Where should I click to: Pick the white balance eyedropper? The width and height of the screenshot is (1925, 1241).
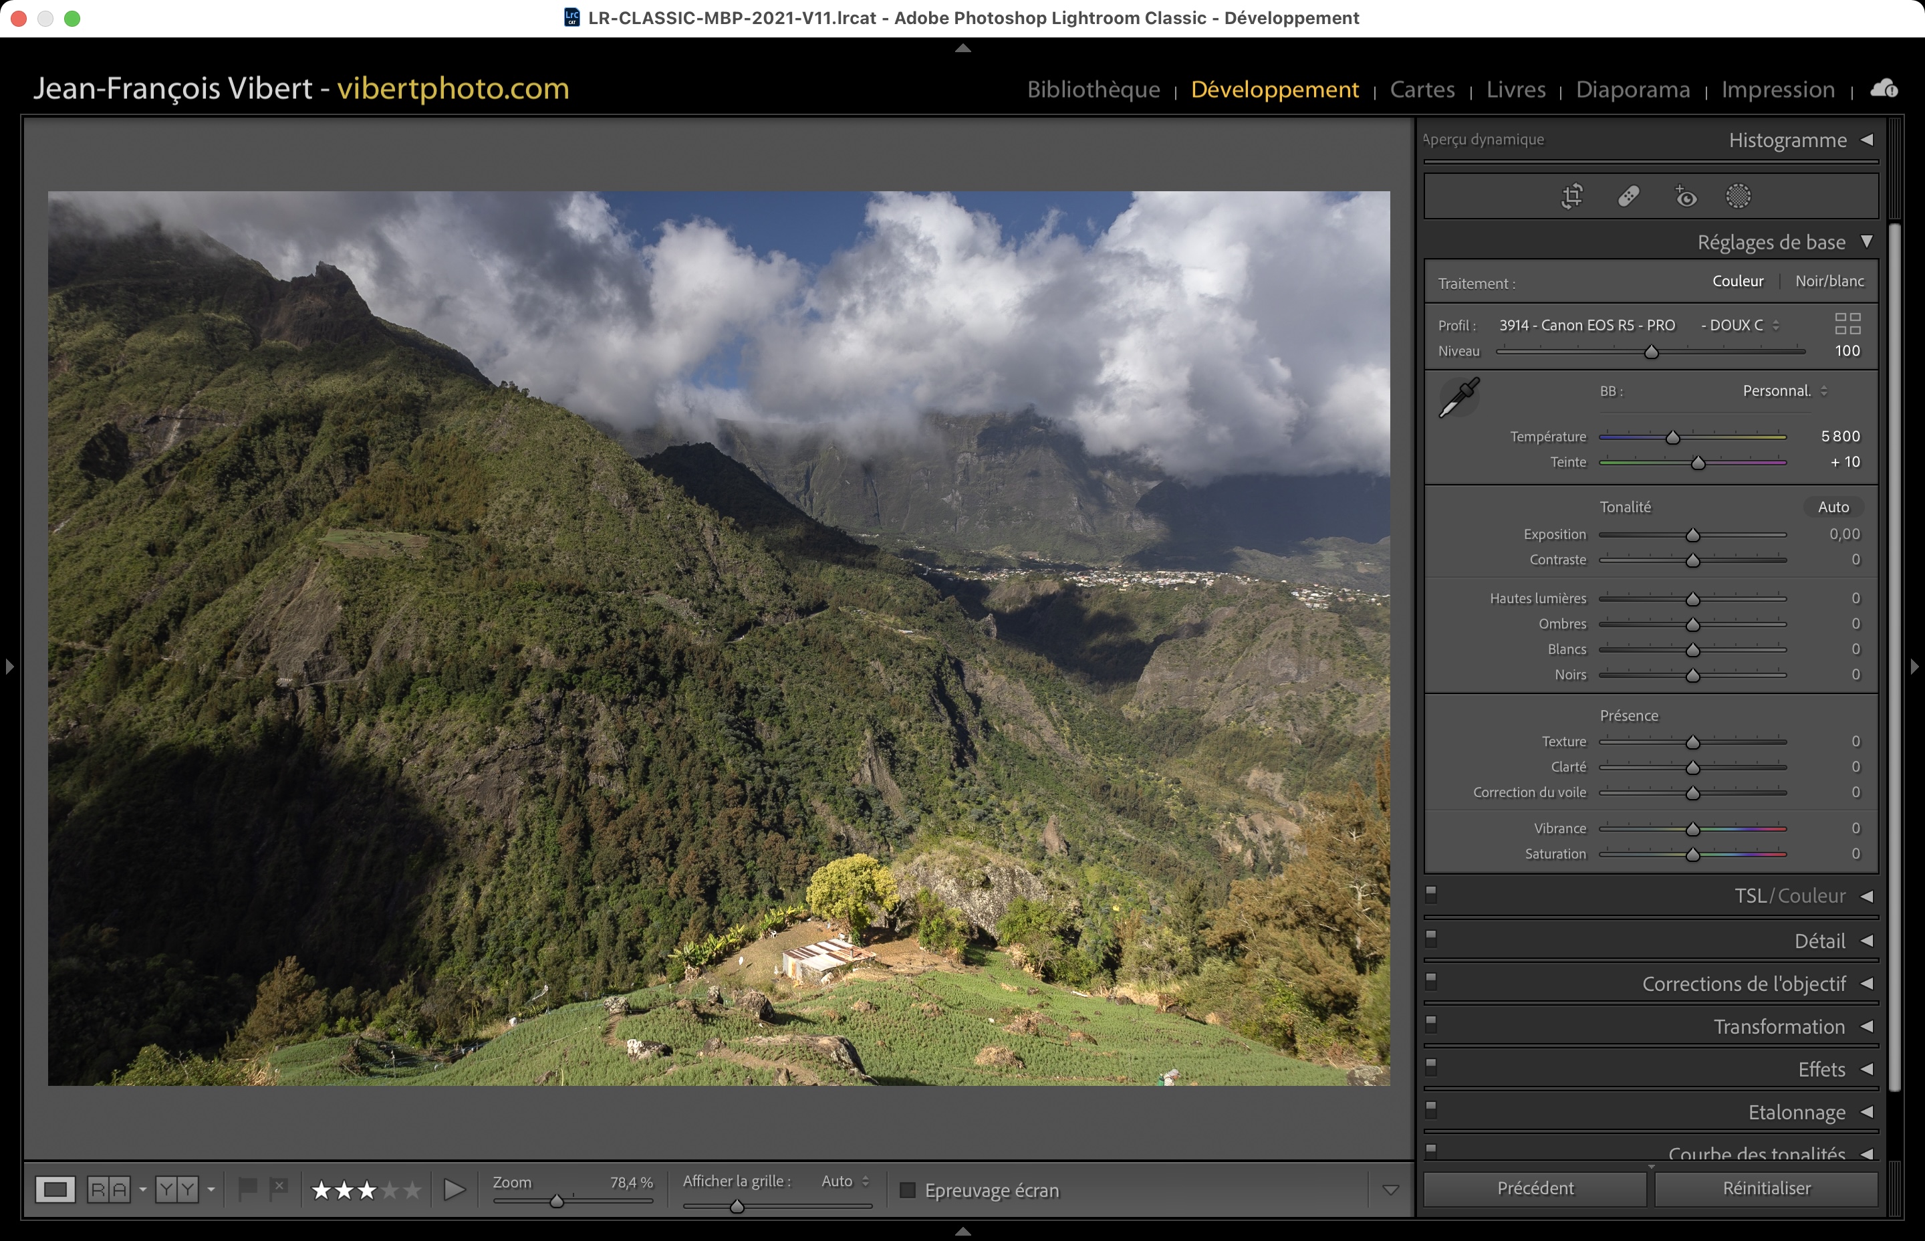[x=1458, y=397]
